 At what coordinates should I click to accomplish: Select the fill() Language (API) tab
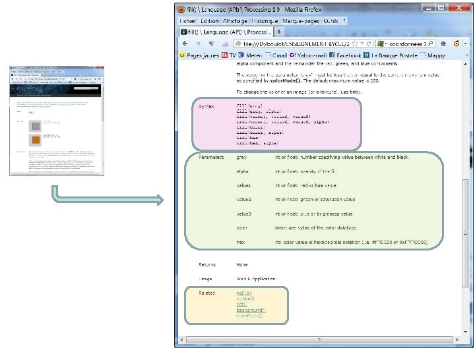[x=226, y=32]
